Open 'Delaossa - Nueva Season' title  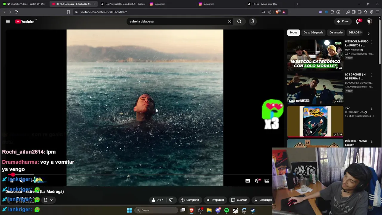coord(356,143)
